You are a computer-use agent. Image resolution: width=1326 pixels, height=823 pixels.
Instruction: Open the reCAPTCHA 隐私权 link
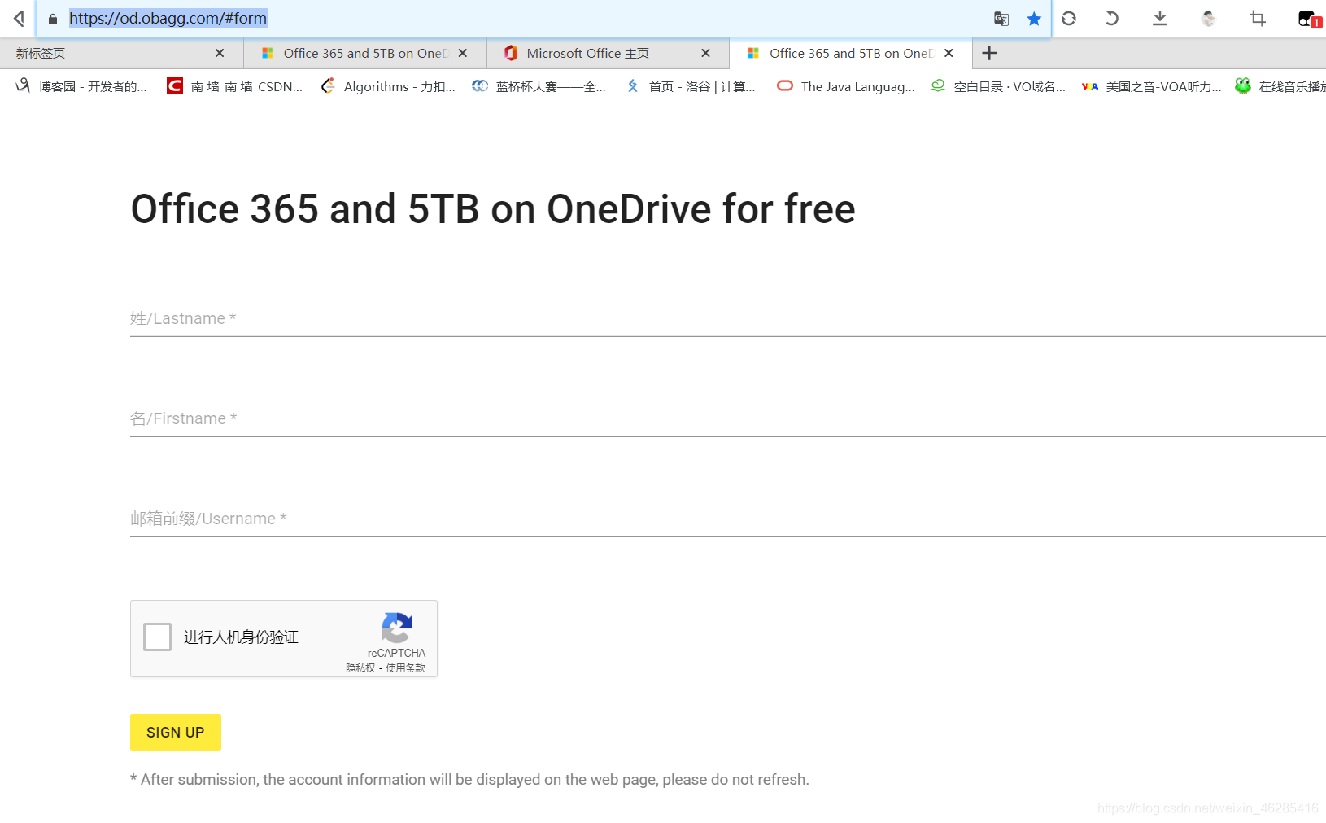click(x=360, y=668)
